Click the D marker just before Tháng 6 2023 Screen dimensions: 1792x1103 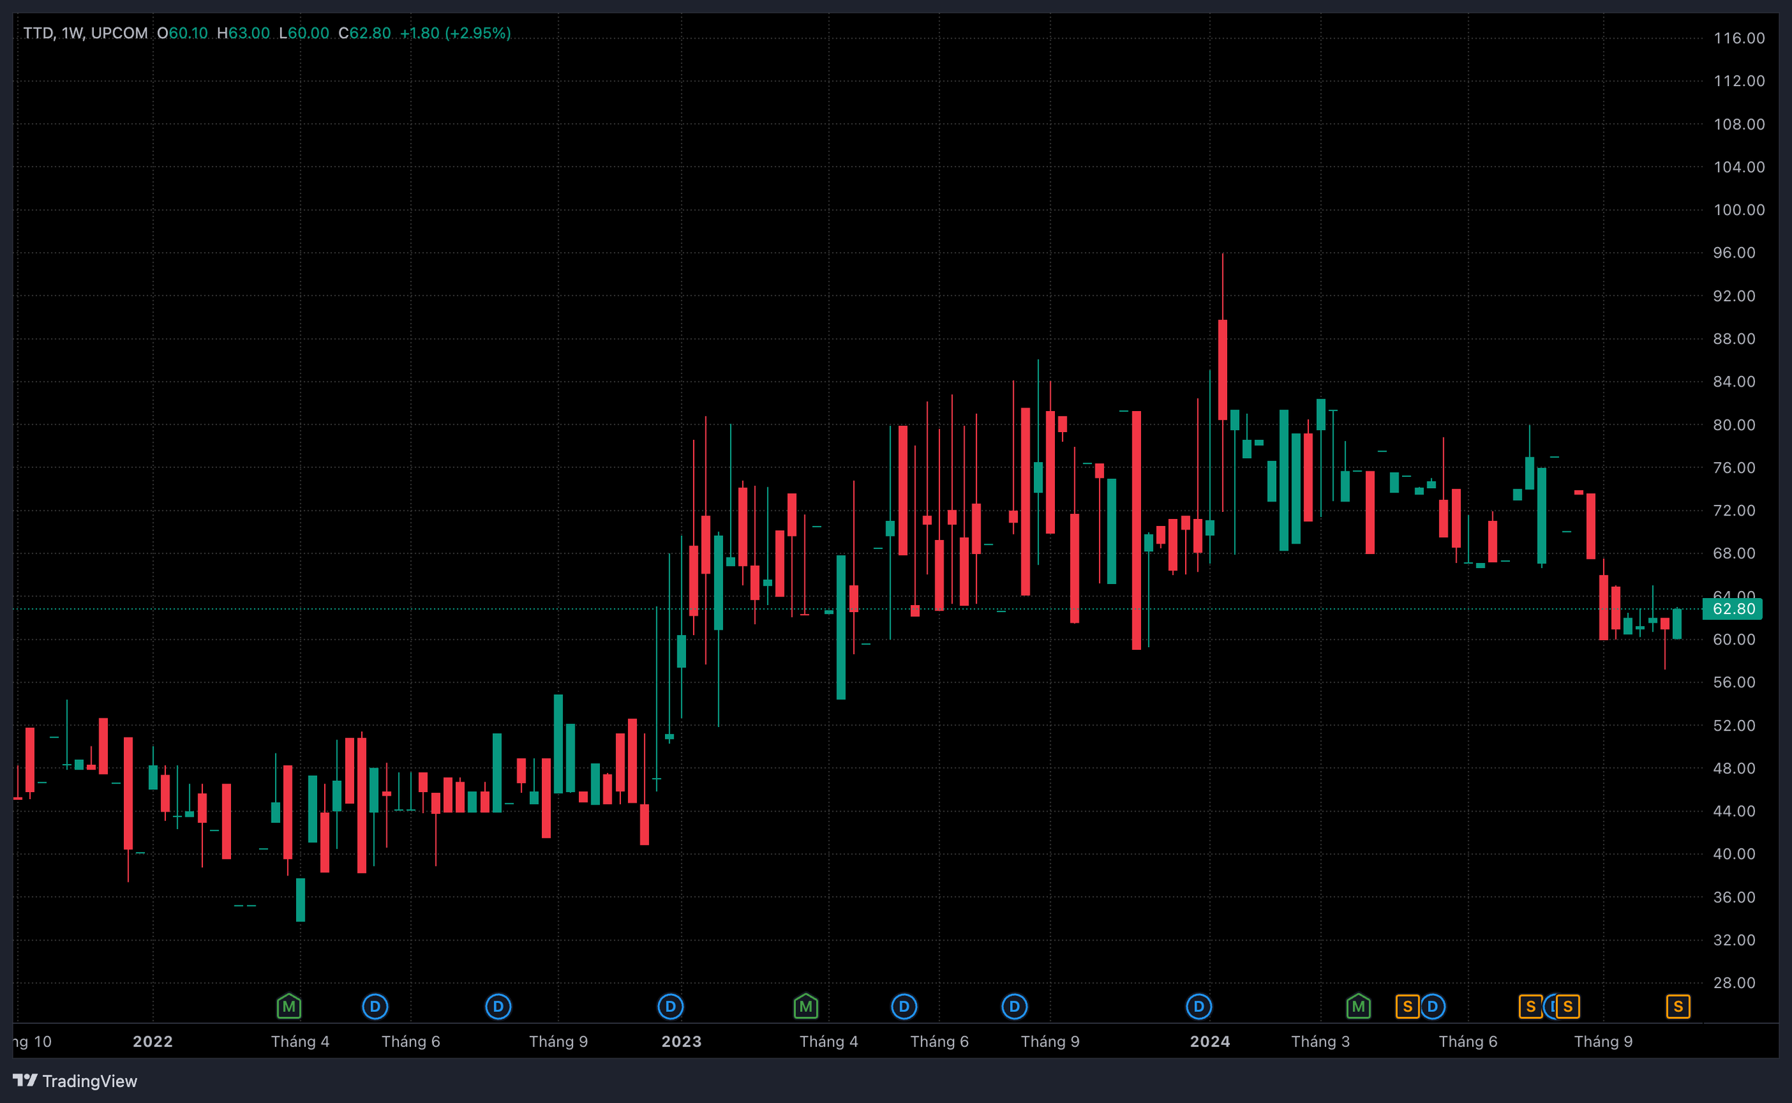[x=904, y=1007]
